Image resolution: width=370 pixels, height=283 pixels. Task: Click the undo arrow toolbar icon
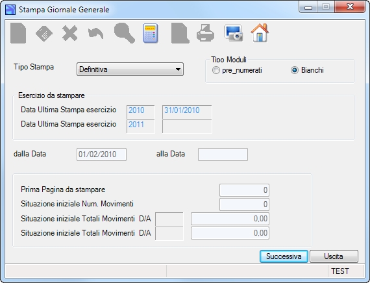click(96, 34)
